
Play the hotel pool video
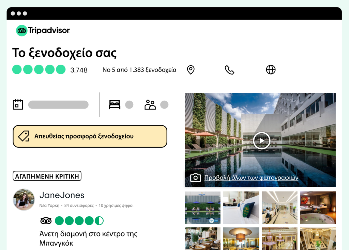click(x=261, y=141)
